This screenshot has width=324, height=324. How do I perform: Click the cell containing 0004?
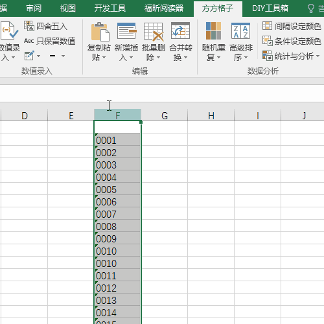tap(117, 176)
